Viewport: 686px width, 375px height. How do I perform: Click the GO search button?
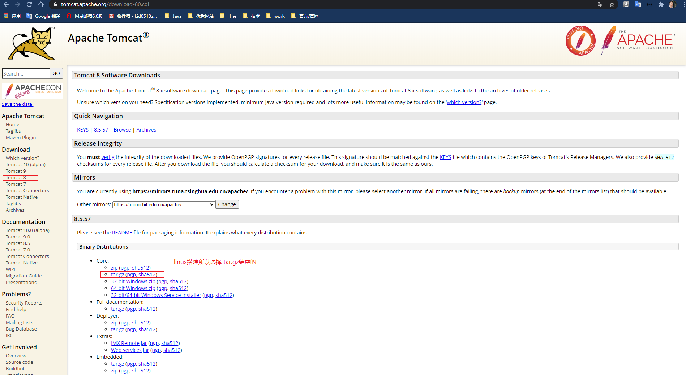click(x=56, y=73)
